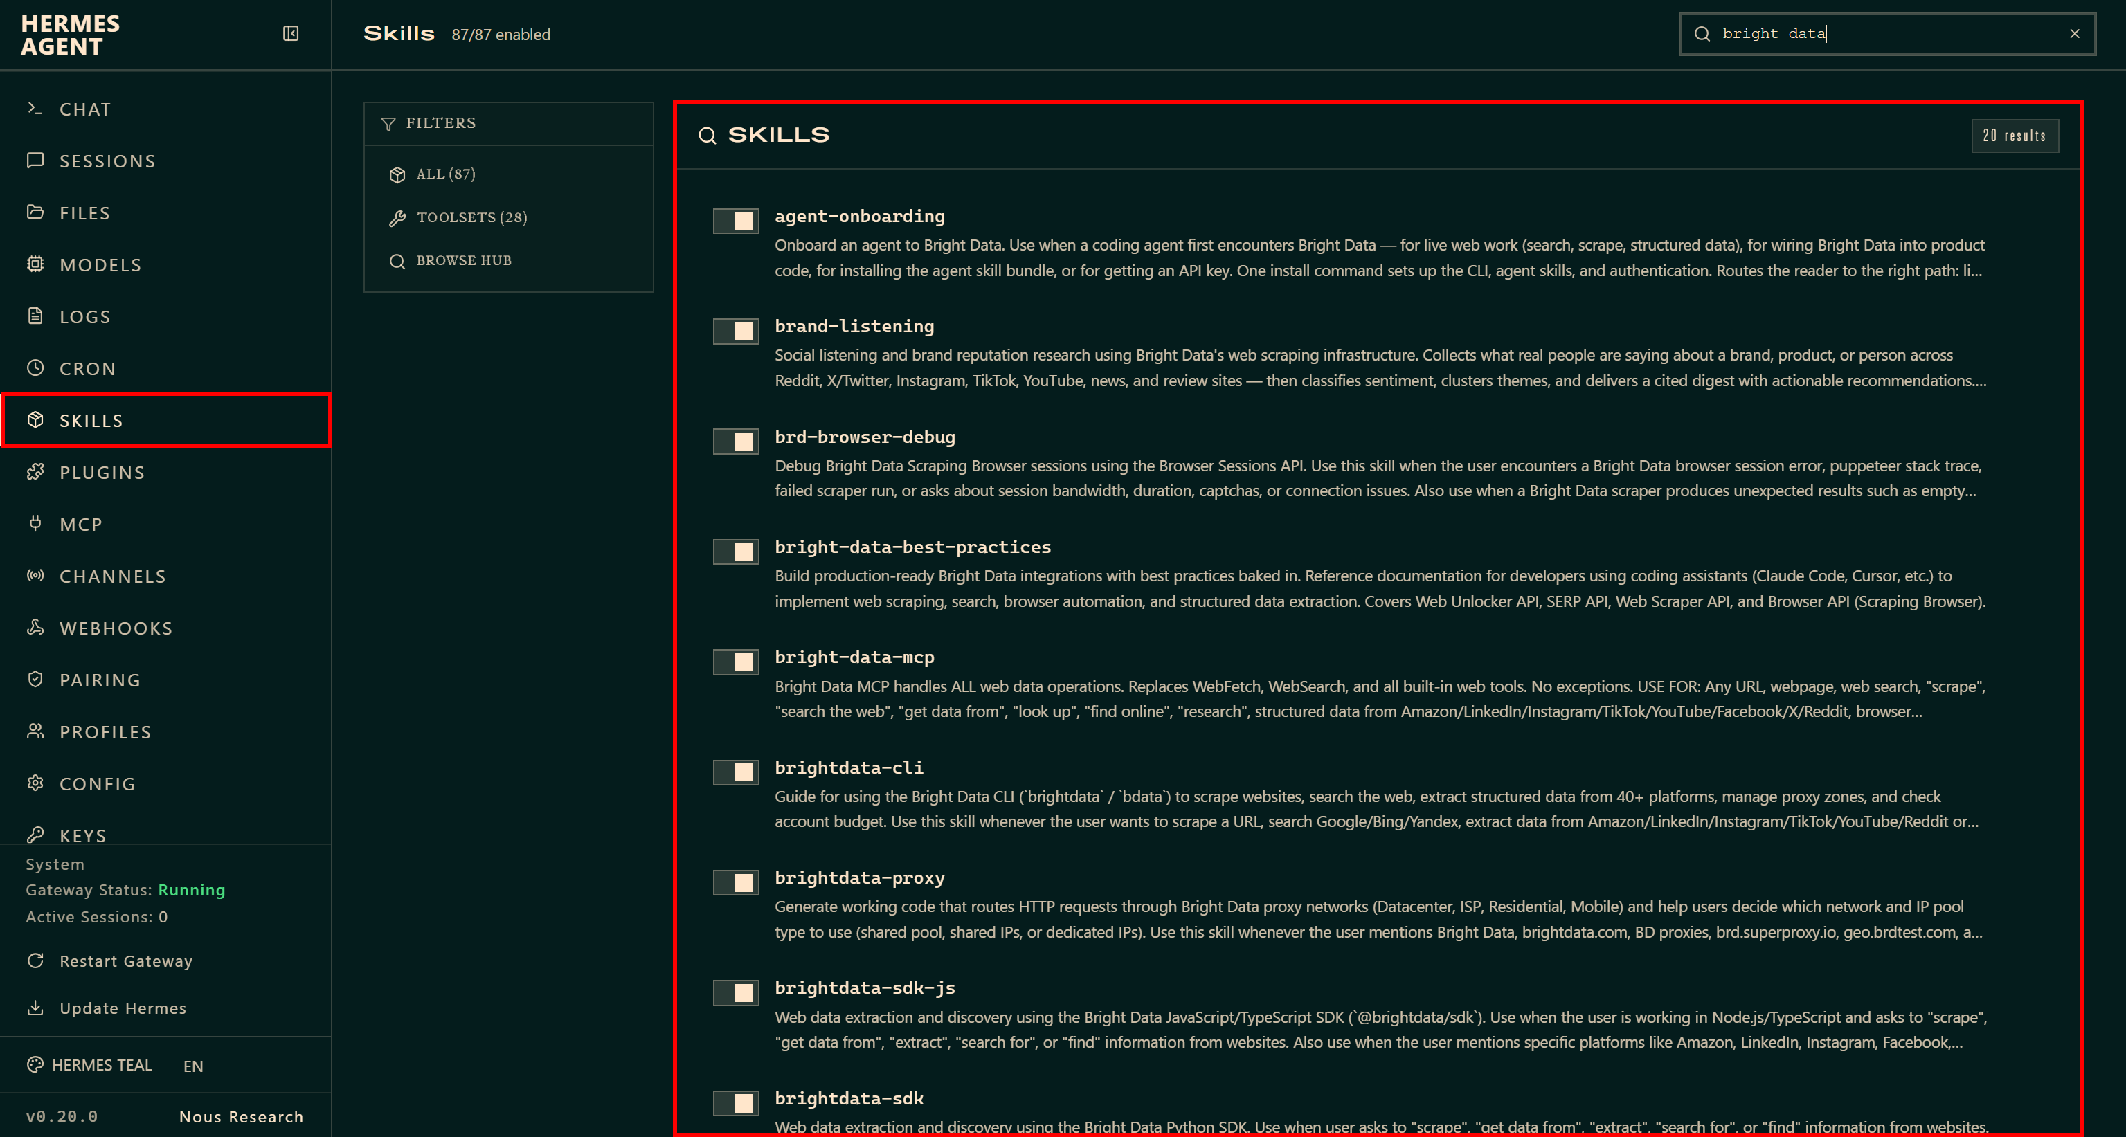Click the Plugins puzzle icon

35,472
